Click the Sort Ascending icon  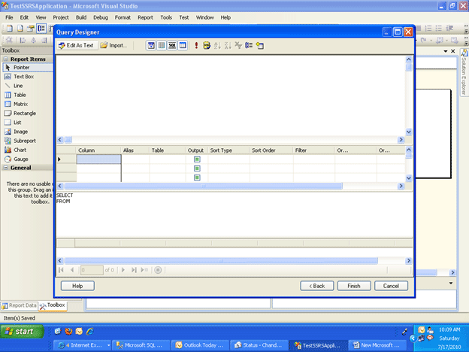[x=217, y=45]
